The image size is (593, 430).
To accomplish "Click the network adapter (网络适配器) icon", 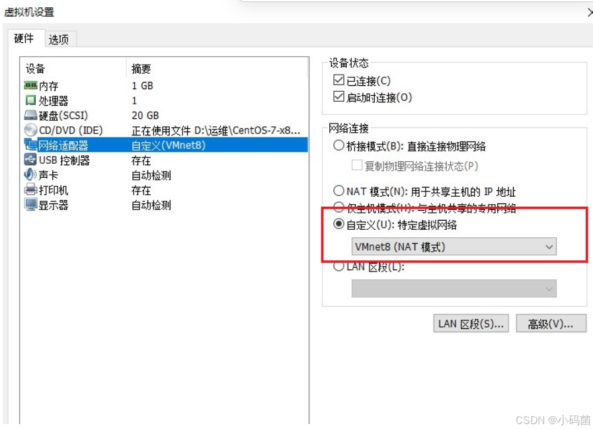I will click(x=30, y=145).
